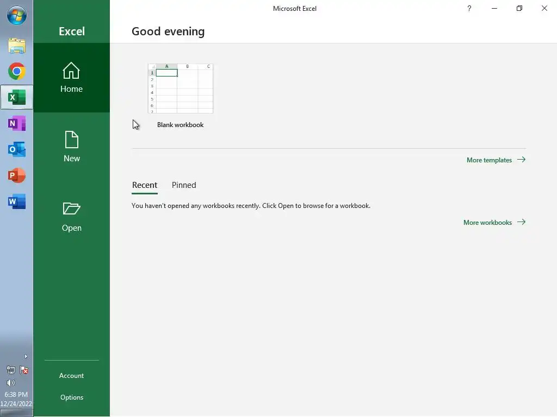Restore down the Excel window
The height and width of the screenshot is (417, 557).
point(519,8)
